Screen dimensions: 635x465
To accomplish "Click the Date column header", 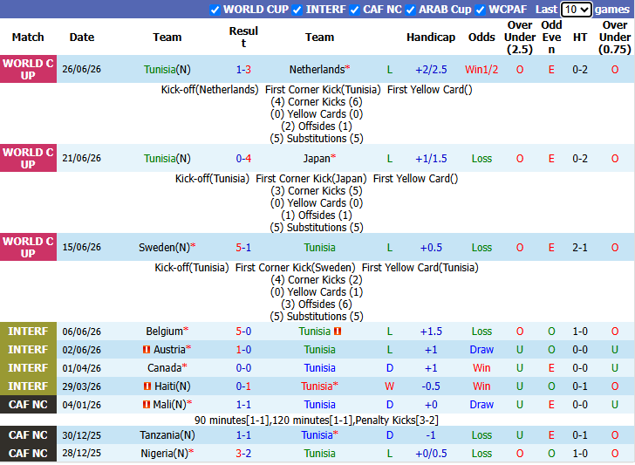I will pyautogui.click(x=81, y=38).
